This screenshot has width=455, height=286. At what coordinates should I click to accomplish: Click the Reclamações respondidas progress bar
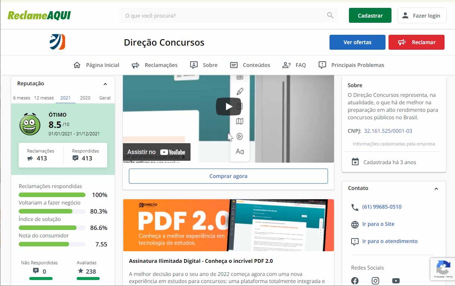[52, 195]
